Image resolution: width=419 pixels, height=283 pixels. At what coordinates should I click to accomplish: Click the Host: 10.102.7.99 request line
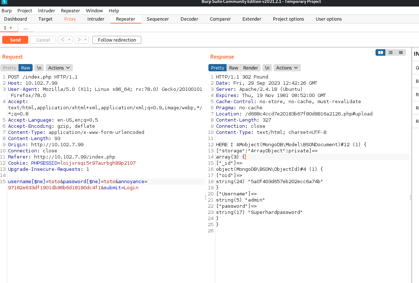(33, 83)
